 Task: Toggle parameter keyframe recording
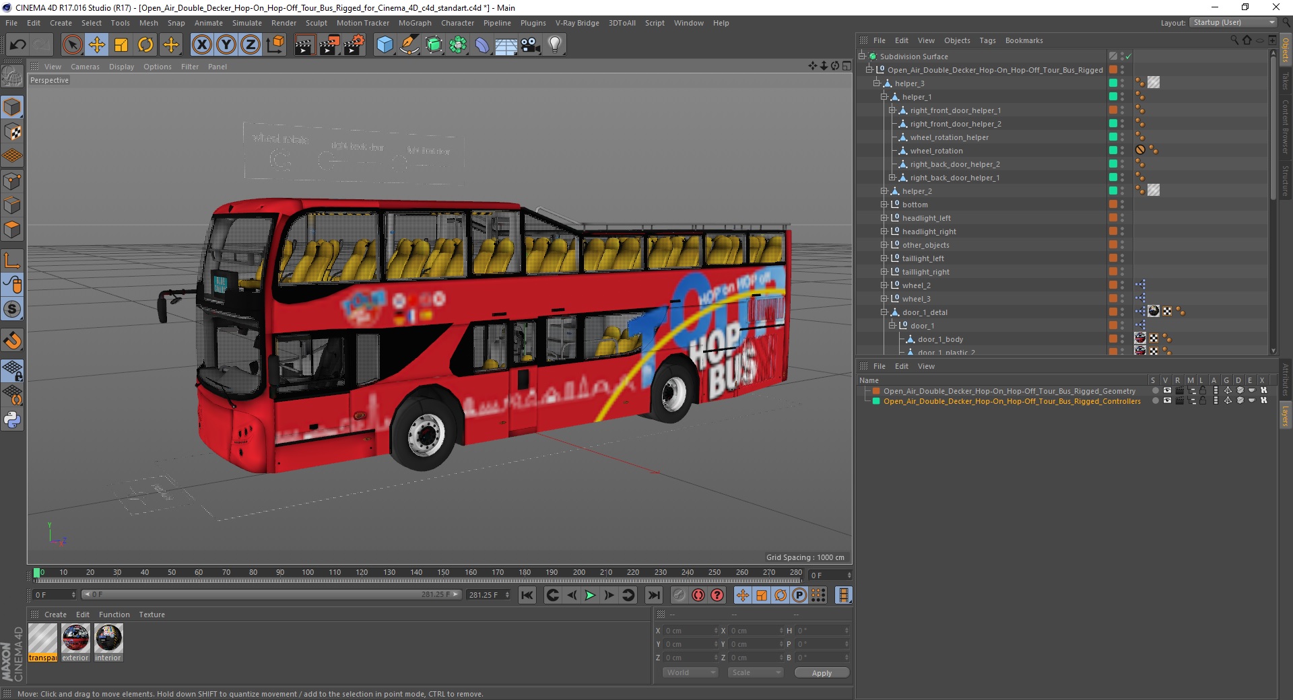coord(799,595)
